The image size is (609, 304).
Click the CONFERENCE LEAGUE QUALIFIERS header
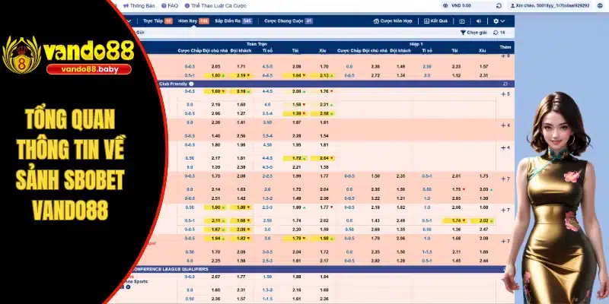[171, 269]
